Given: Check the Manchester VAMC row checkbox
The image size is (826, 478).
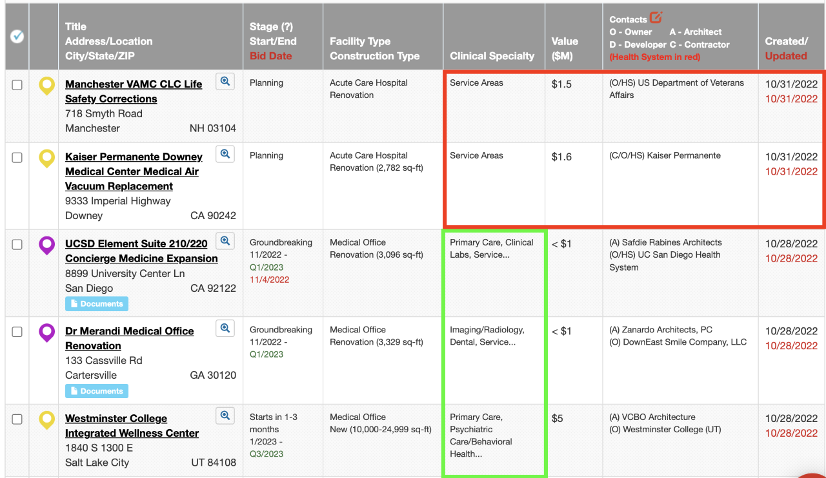Looking at the screenshot, I should tap(17, 85).
